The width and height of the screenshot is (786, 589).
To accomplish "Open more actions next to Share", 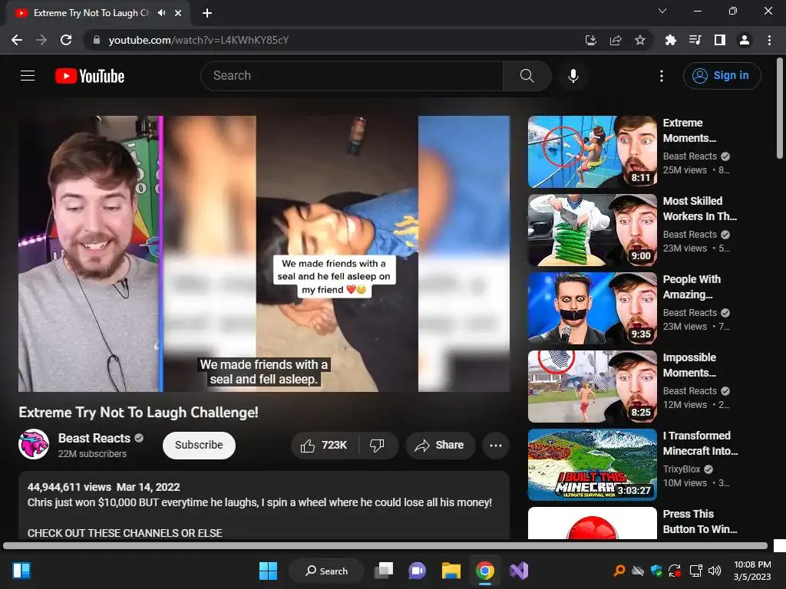I will click(495, 446).
